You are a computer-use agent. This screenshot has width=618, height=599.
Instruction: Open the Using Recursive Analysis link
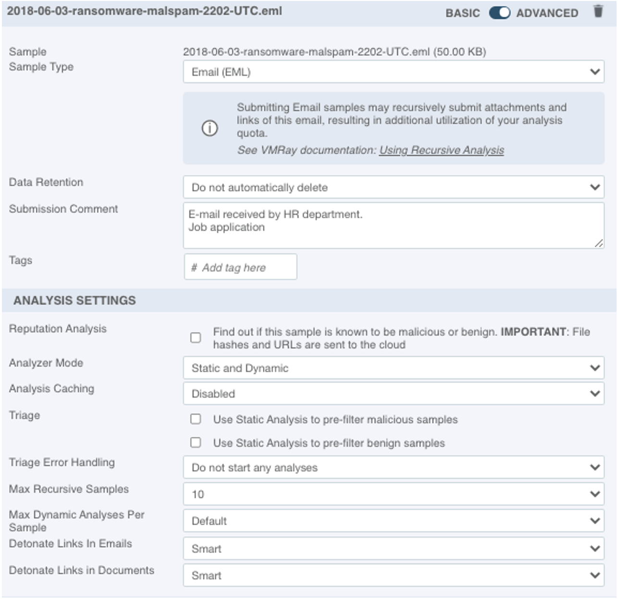pos(441,150)
